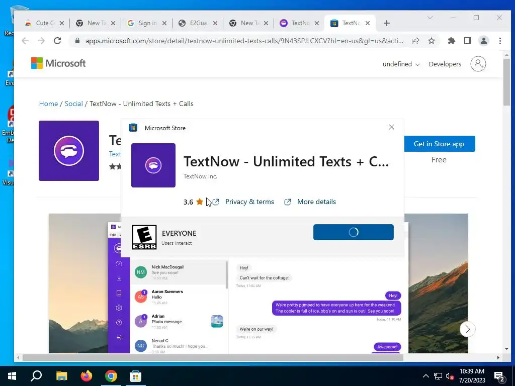The image size is (515, 386).
Task: Open the notifications action center
Action: (x=499, y=377)
